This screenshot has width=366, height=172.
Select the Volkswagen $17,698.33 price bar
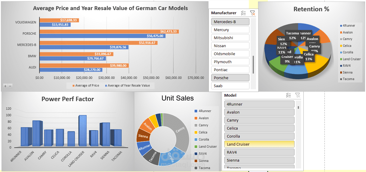[x=59, y=20]
